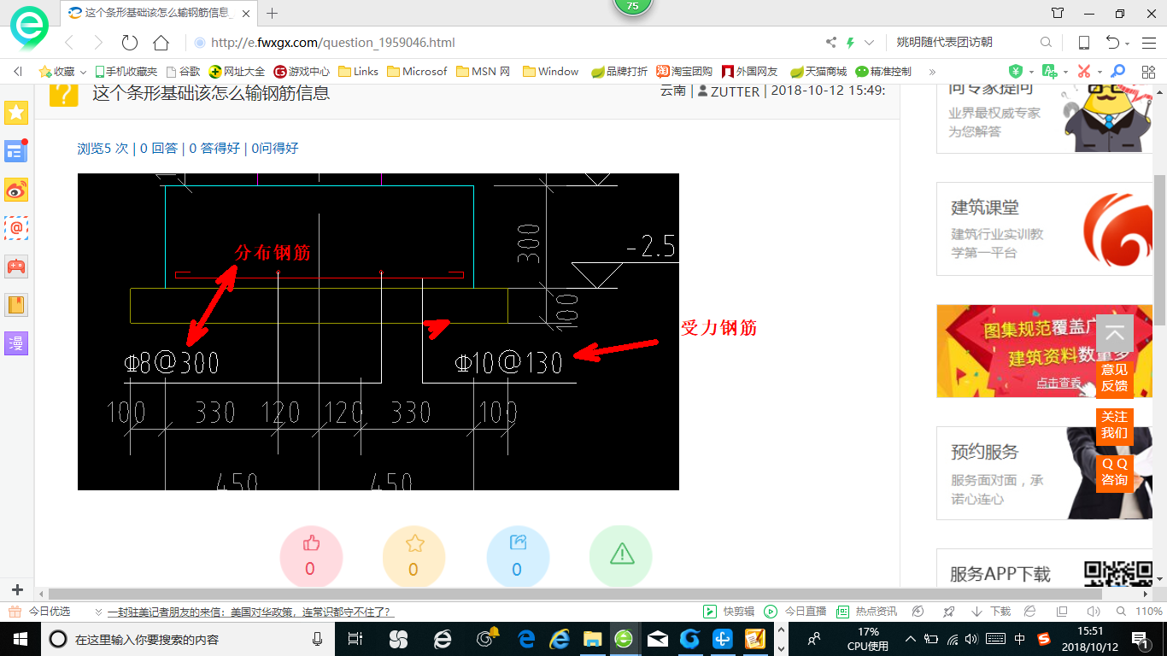Open the Window bookmark folder
Viewport: 1167px width, 656px height.
click(x=551, y=72)
